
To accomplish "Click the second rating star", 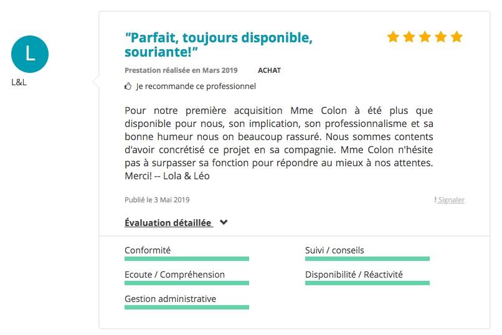I will [x=409, y=37].
